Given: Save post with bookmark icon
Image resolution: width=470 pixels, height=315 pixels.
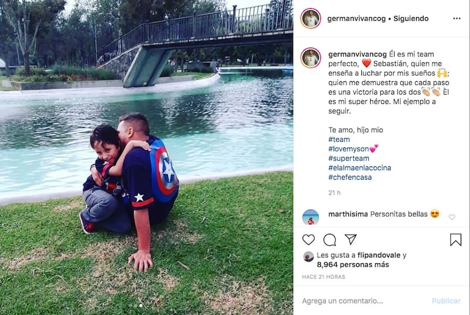Looking at the screenshot, I should (x=455, y=240).
